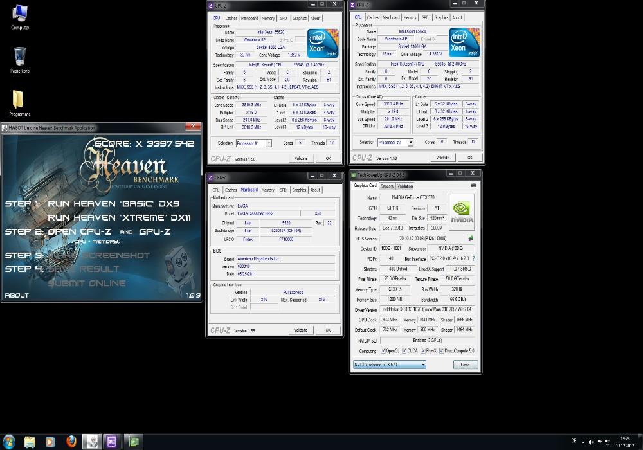Viewport: 643px width, 450px height.
Task: Launch Firefox from the taskbar
Action: [71, 442]
